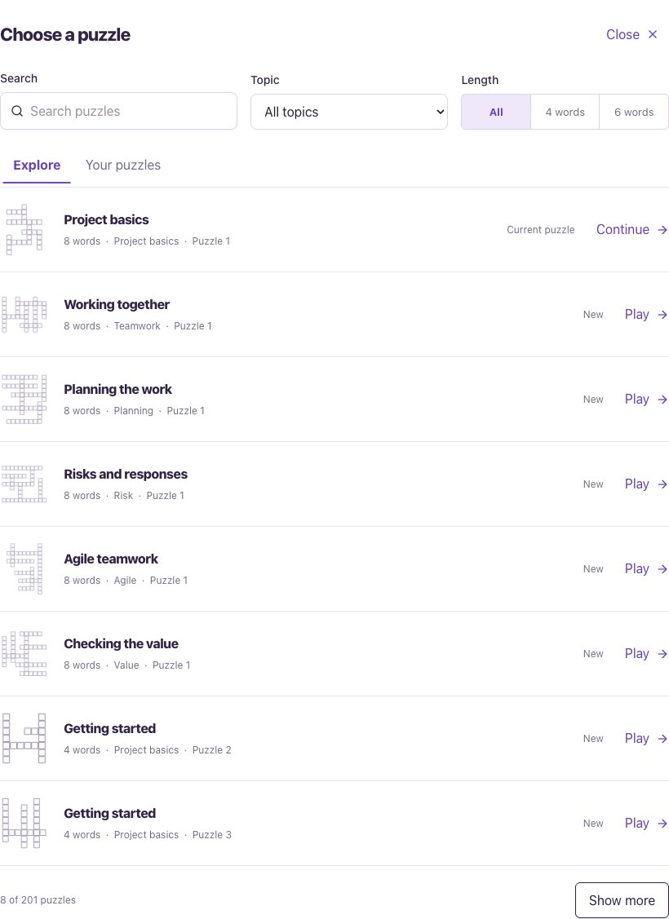Click the search magnifier icon

click(17, 112)
